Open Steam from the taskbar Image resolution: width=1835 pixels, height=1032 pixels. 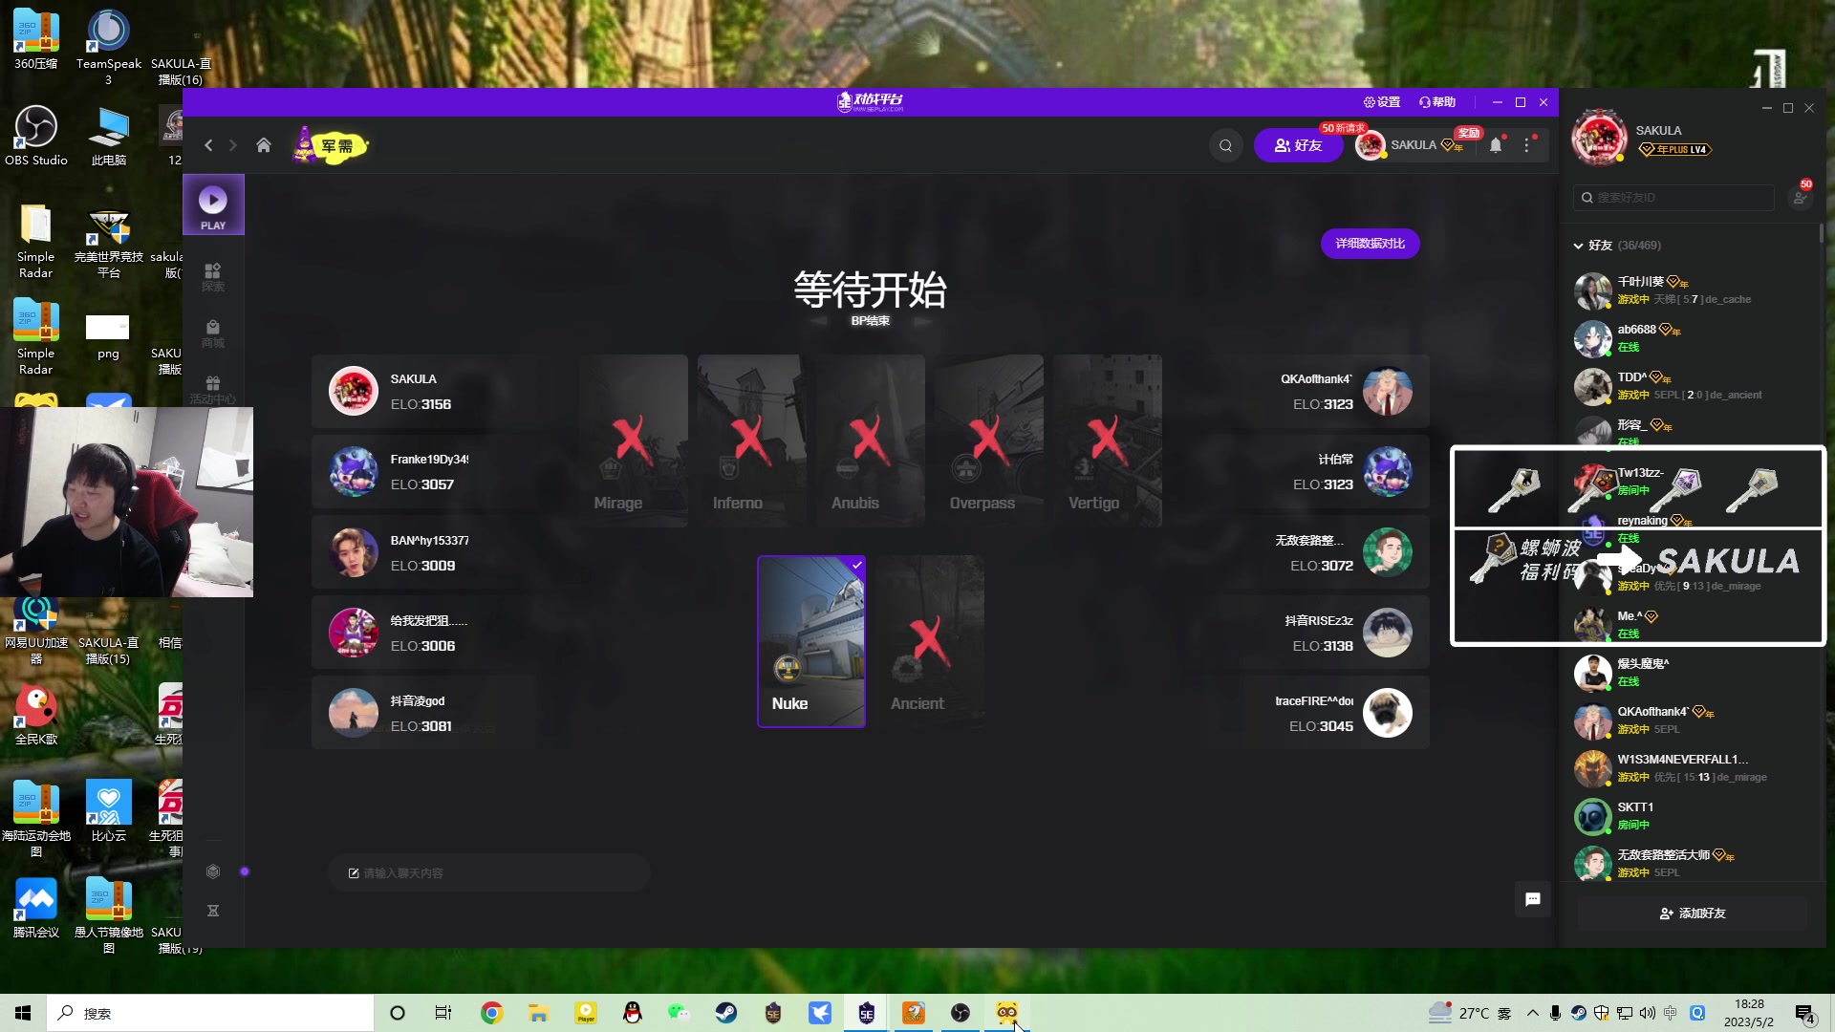(x=726, y=1013)
